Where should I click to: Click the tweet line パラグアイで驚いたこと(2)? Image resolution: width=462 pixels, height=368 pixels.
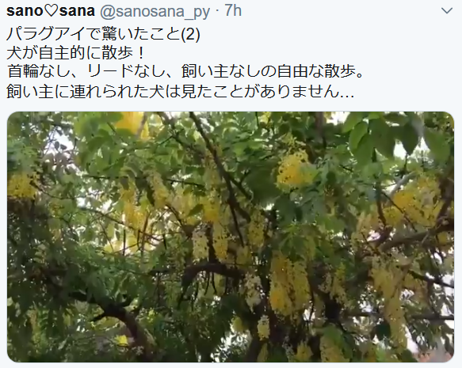tap(103, 34)
